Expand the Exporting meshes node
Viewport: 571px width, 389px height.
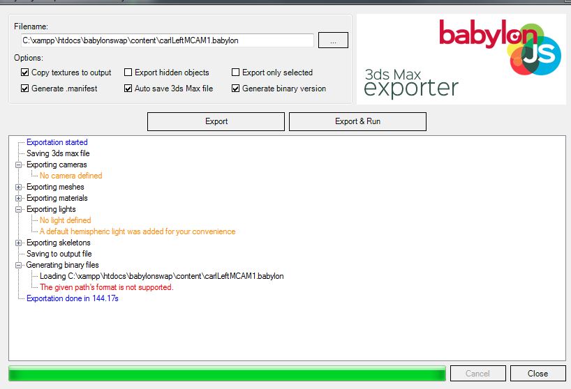[18, 188]
